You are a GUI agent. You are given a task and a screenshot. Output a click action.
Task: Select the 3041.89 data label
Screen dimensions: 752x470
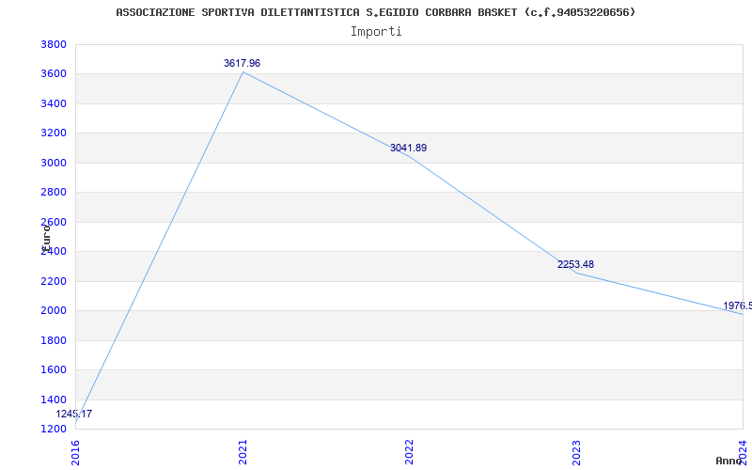pos(408,149)
